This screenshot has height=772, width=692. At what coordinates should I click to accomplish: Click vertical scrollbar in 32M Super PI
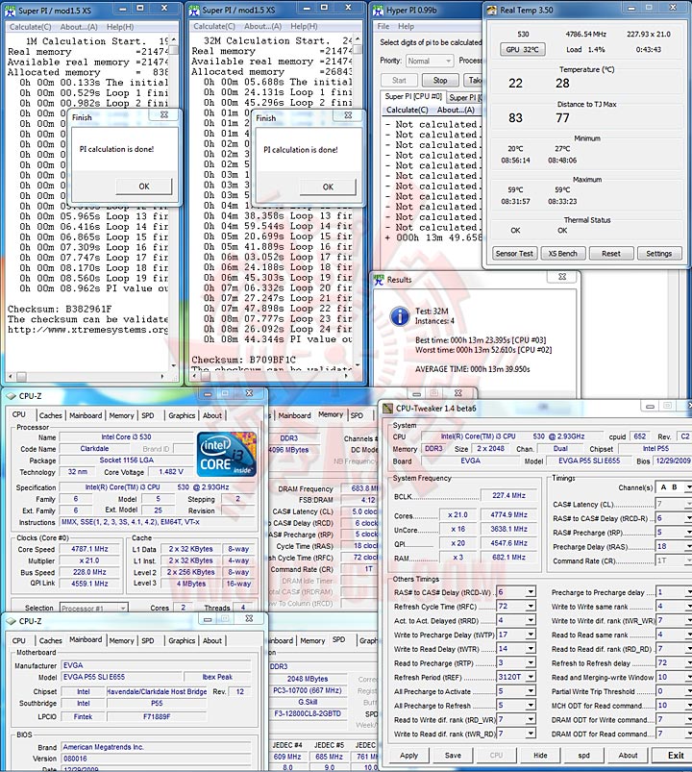[358, 202]
